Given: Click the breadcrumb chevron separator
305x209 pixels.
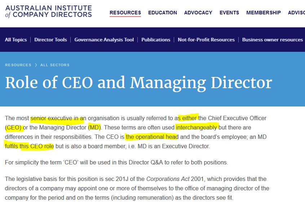Looking at the screenshot, I should point(36,65).
